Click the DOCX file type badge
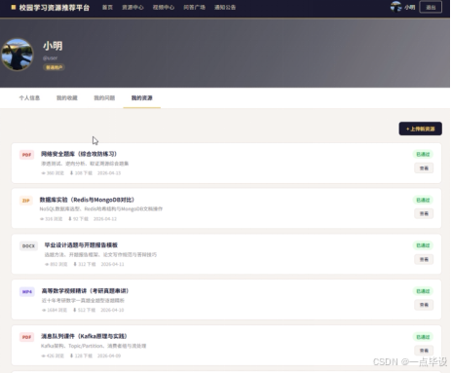The height and width of the screenshot is (373, 451). (x=28, y=245)
